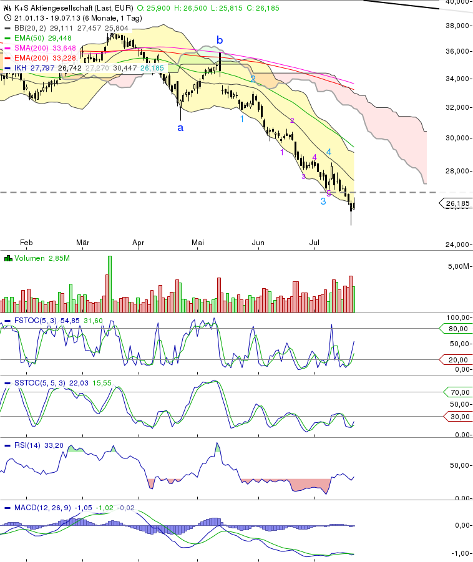Click the 20,00 lower FSTOC level tag
This screenshot has width=473, height=562.
point(455,360)
